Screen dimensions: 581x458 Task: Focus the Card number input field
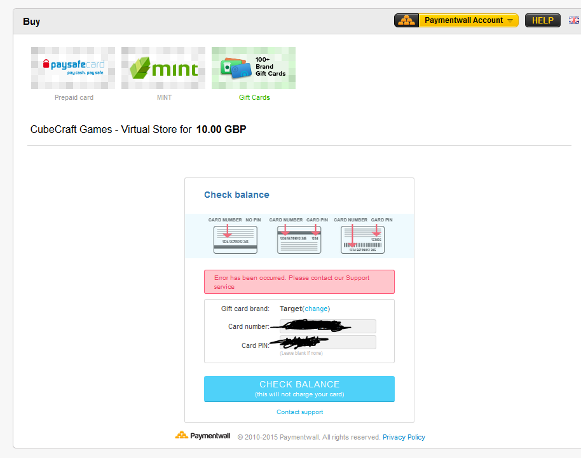tap(327, 326)
